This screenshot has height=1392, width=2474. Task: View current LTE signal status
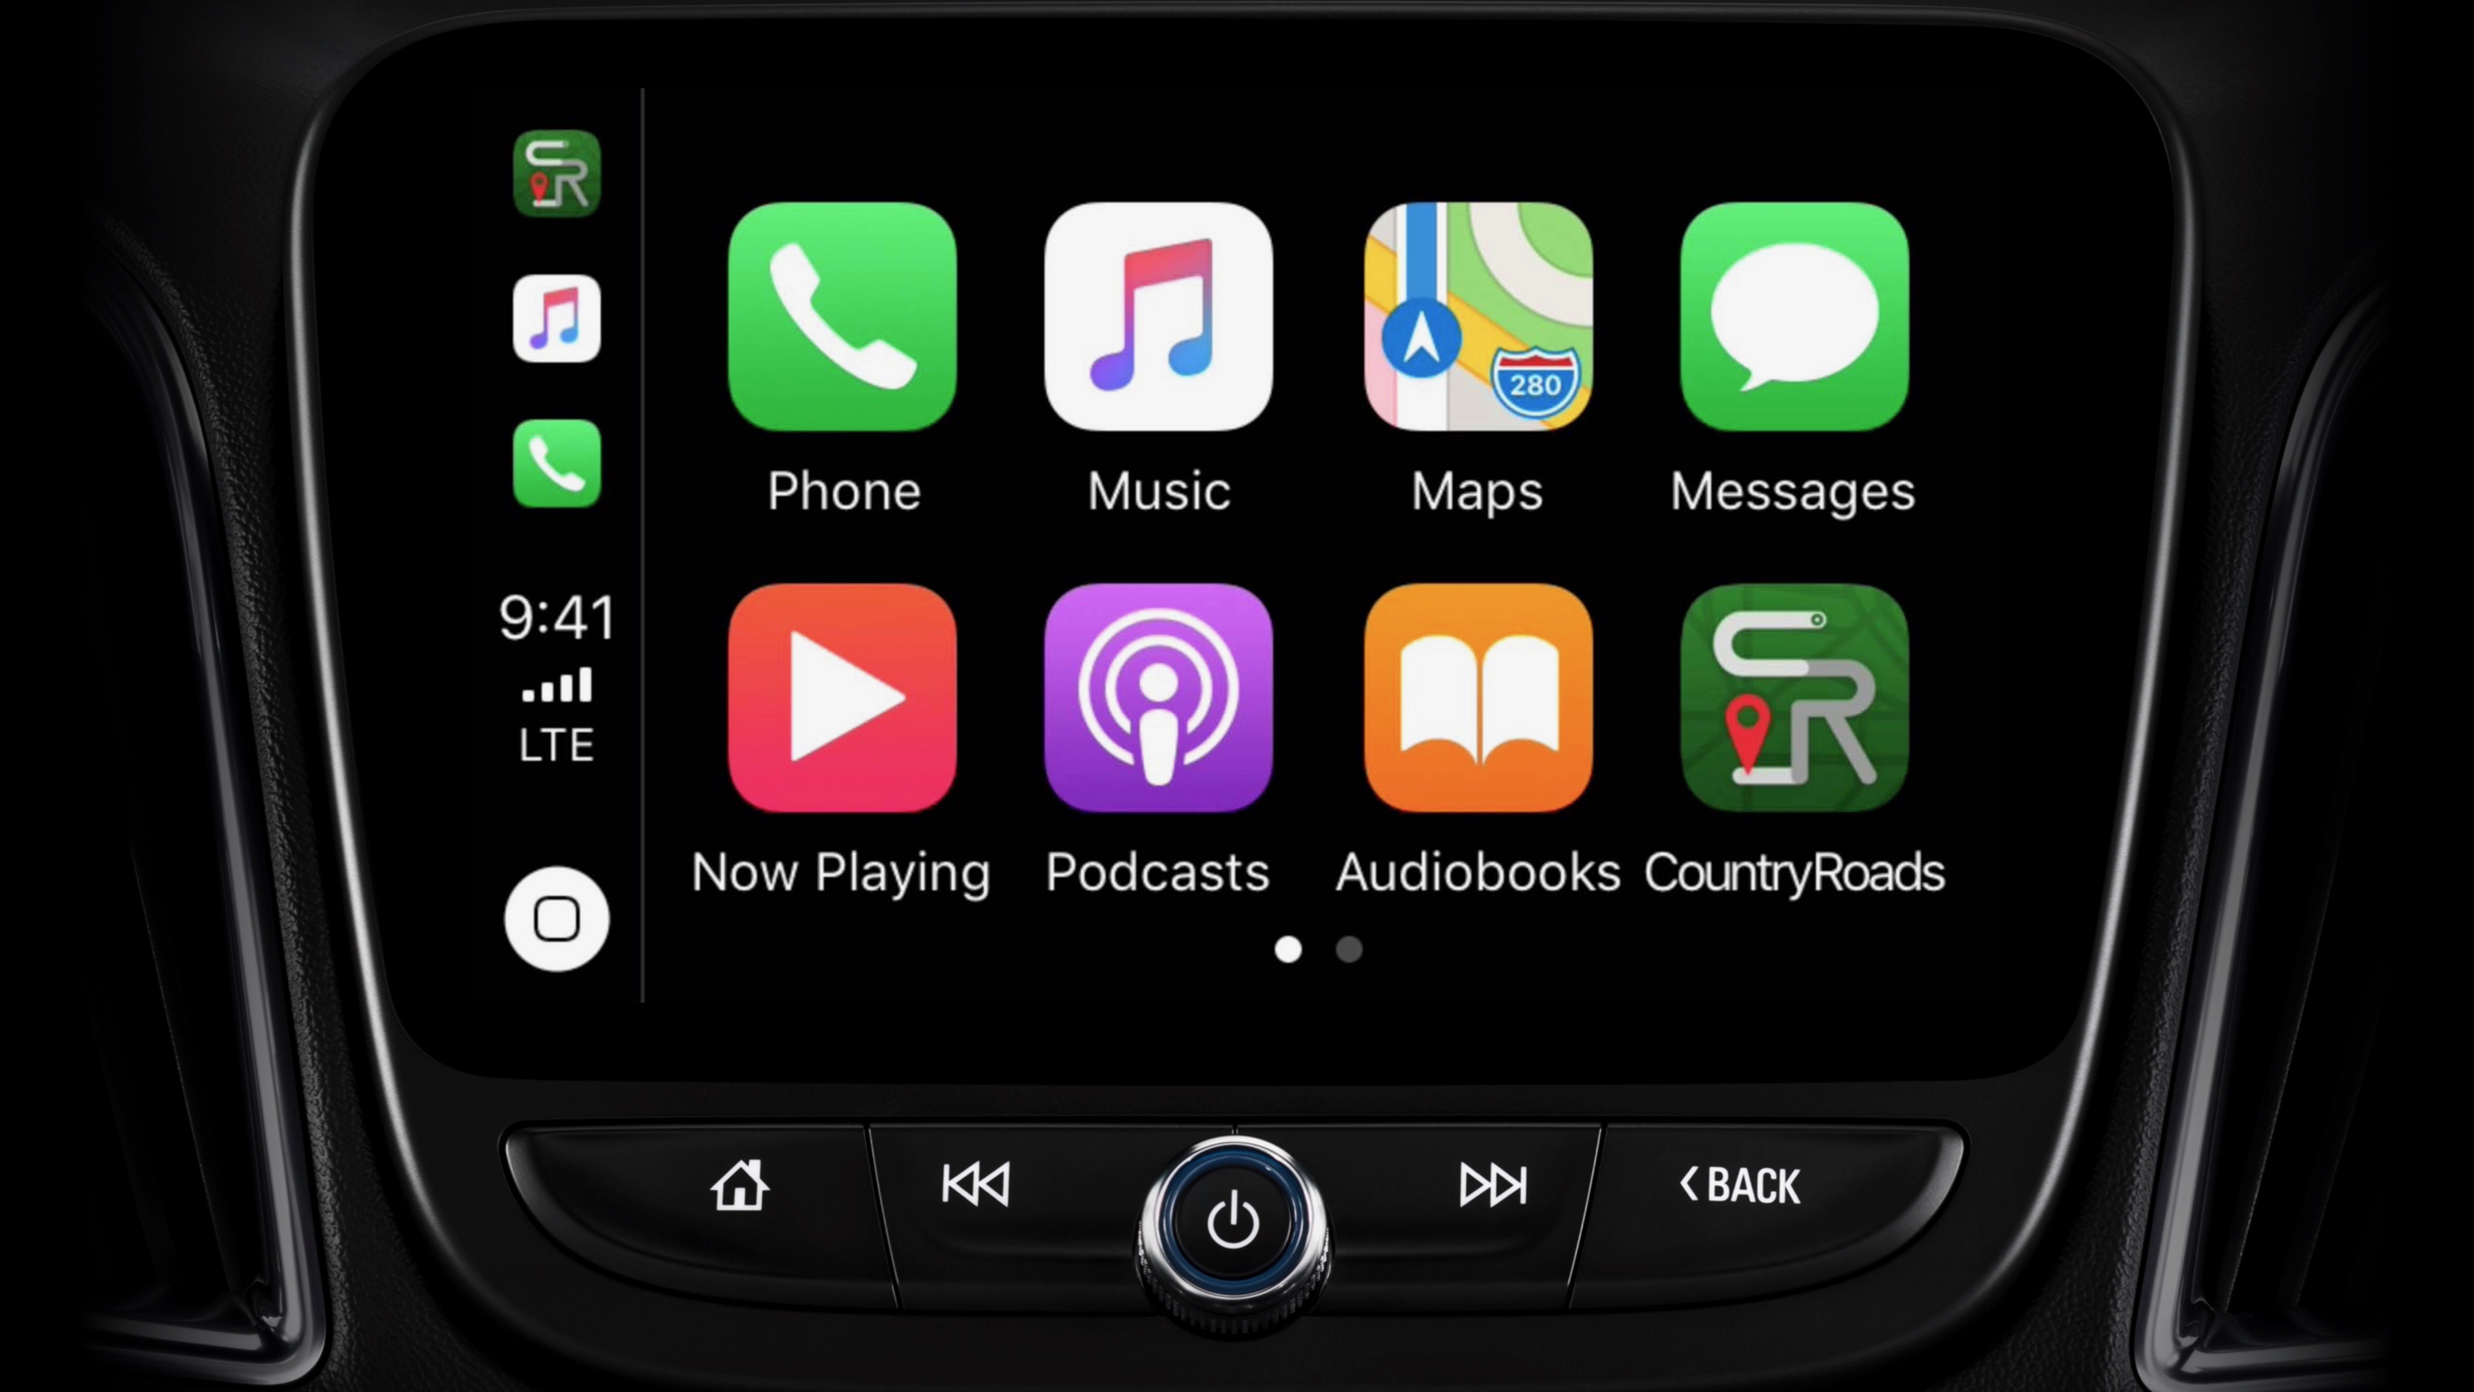[555, 705]
